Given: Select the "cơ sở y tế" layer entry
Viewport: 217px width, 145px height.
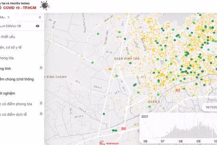Looking at the screenshot, I should pos(11,48).
